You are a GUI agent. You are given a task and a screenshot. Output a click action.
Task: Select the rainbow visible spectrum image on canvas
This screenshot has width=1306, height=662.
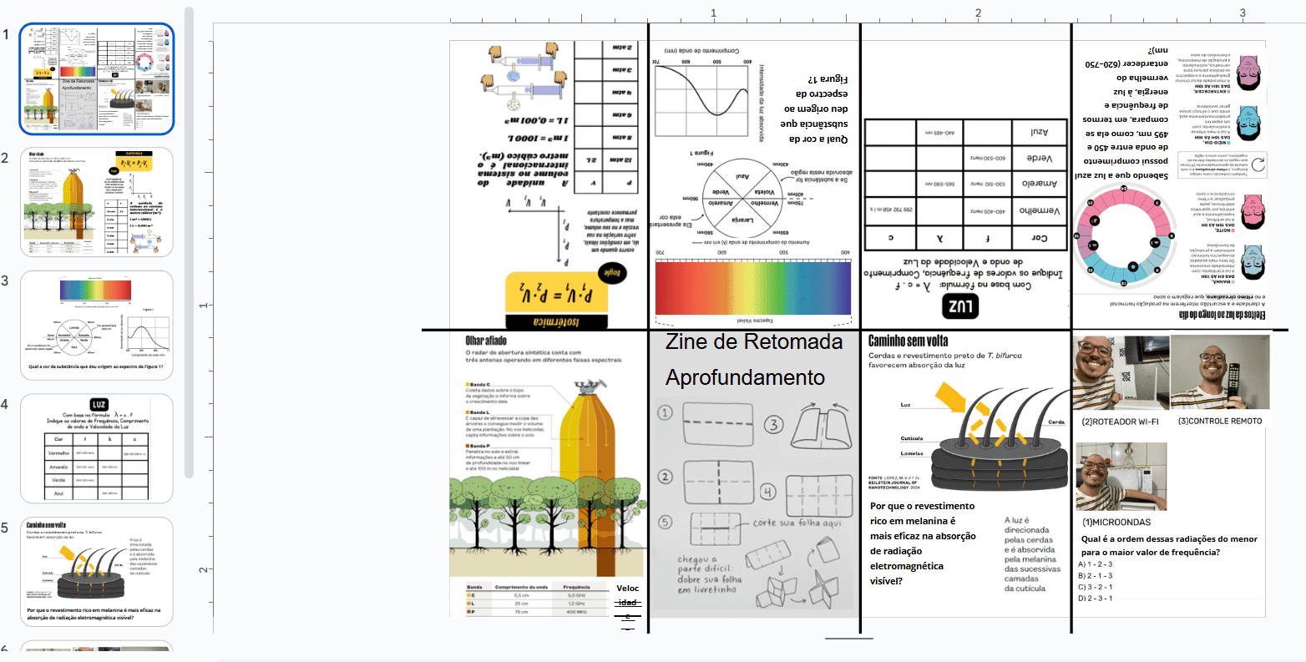(x=753, y=288)
